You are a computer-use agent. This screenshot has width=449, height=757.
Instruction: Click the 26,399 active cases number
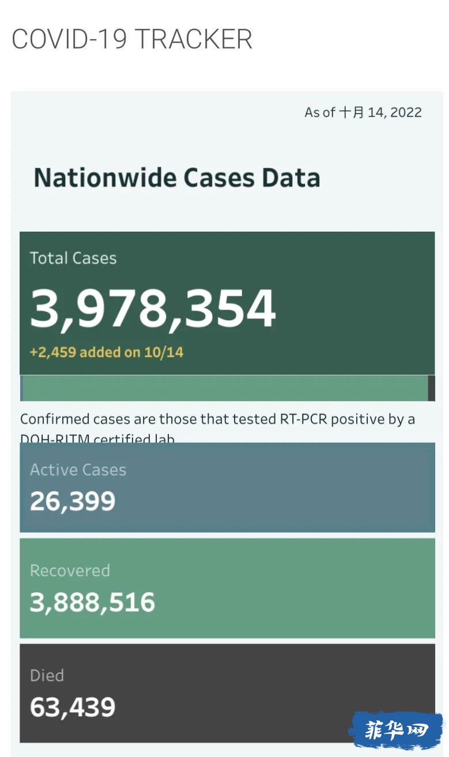coord(73,501)
